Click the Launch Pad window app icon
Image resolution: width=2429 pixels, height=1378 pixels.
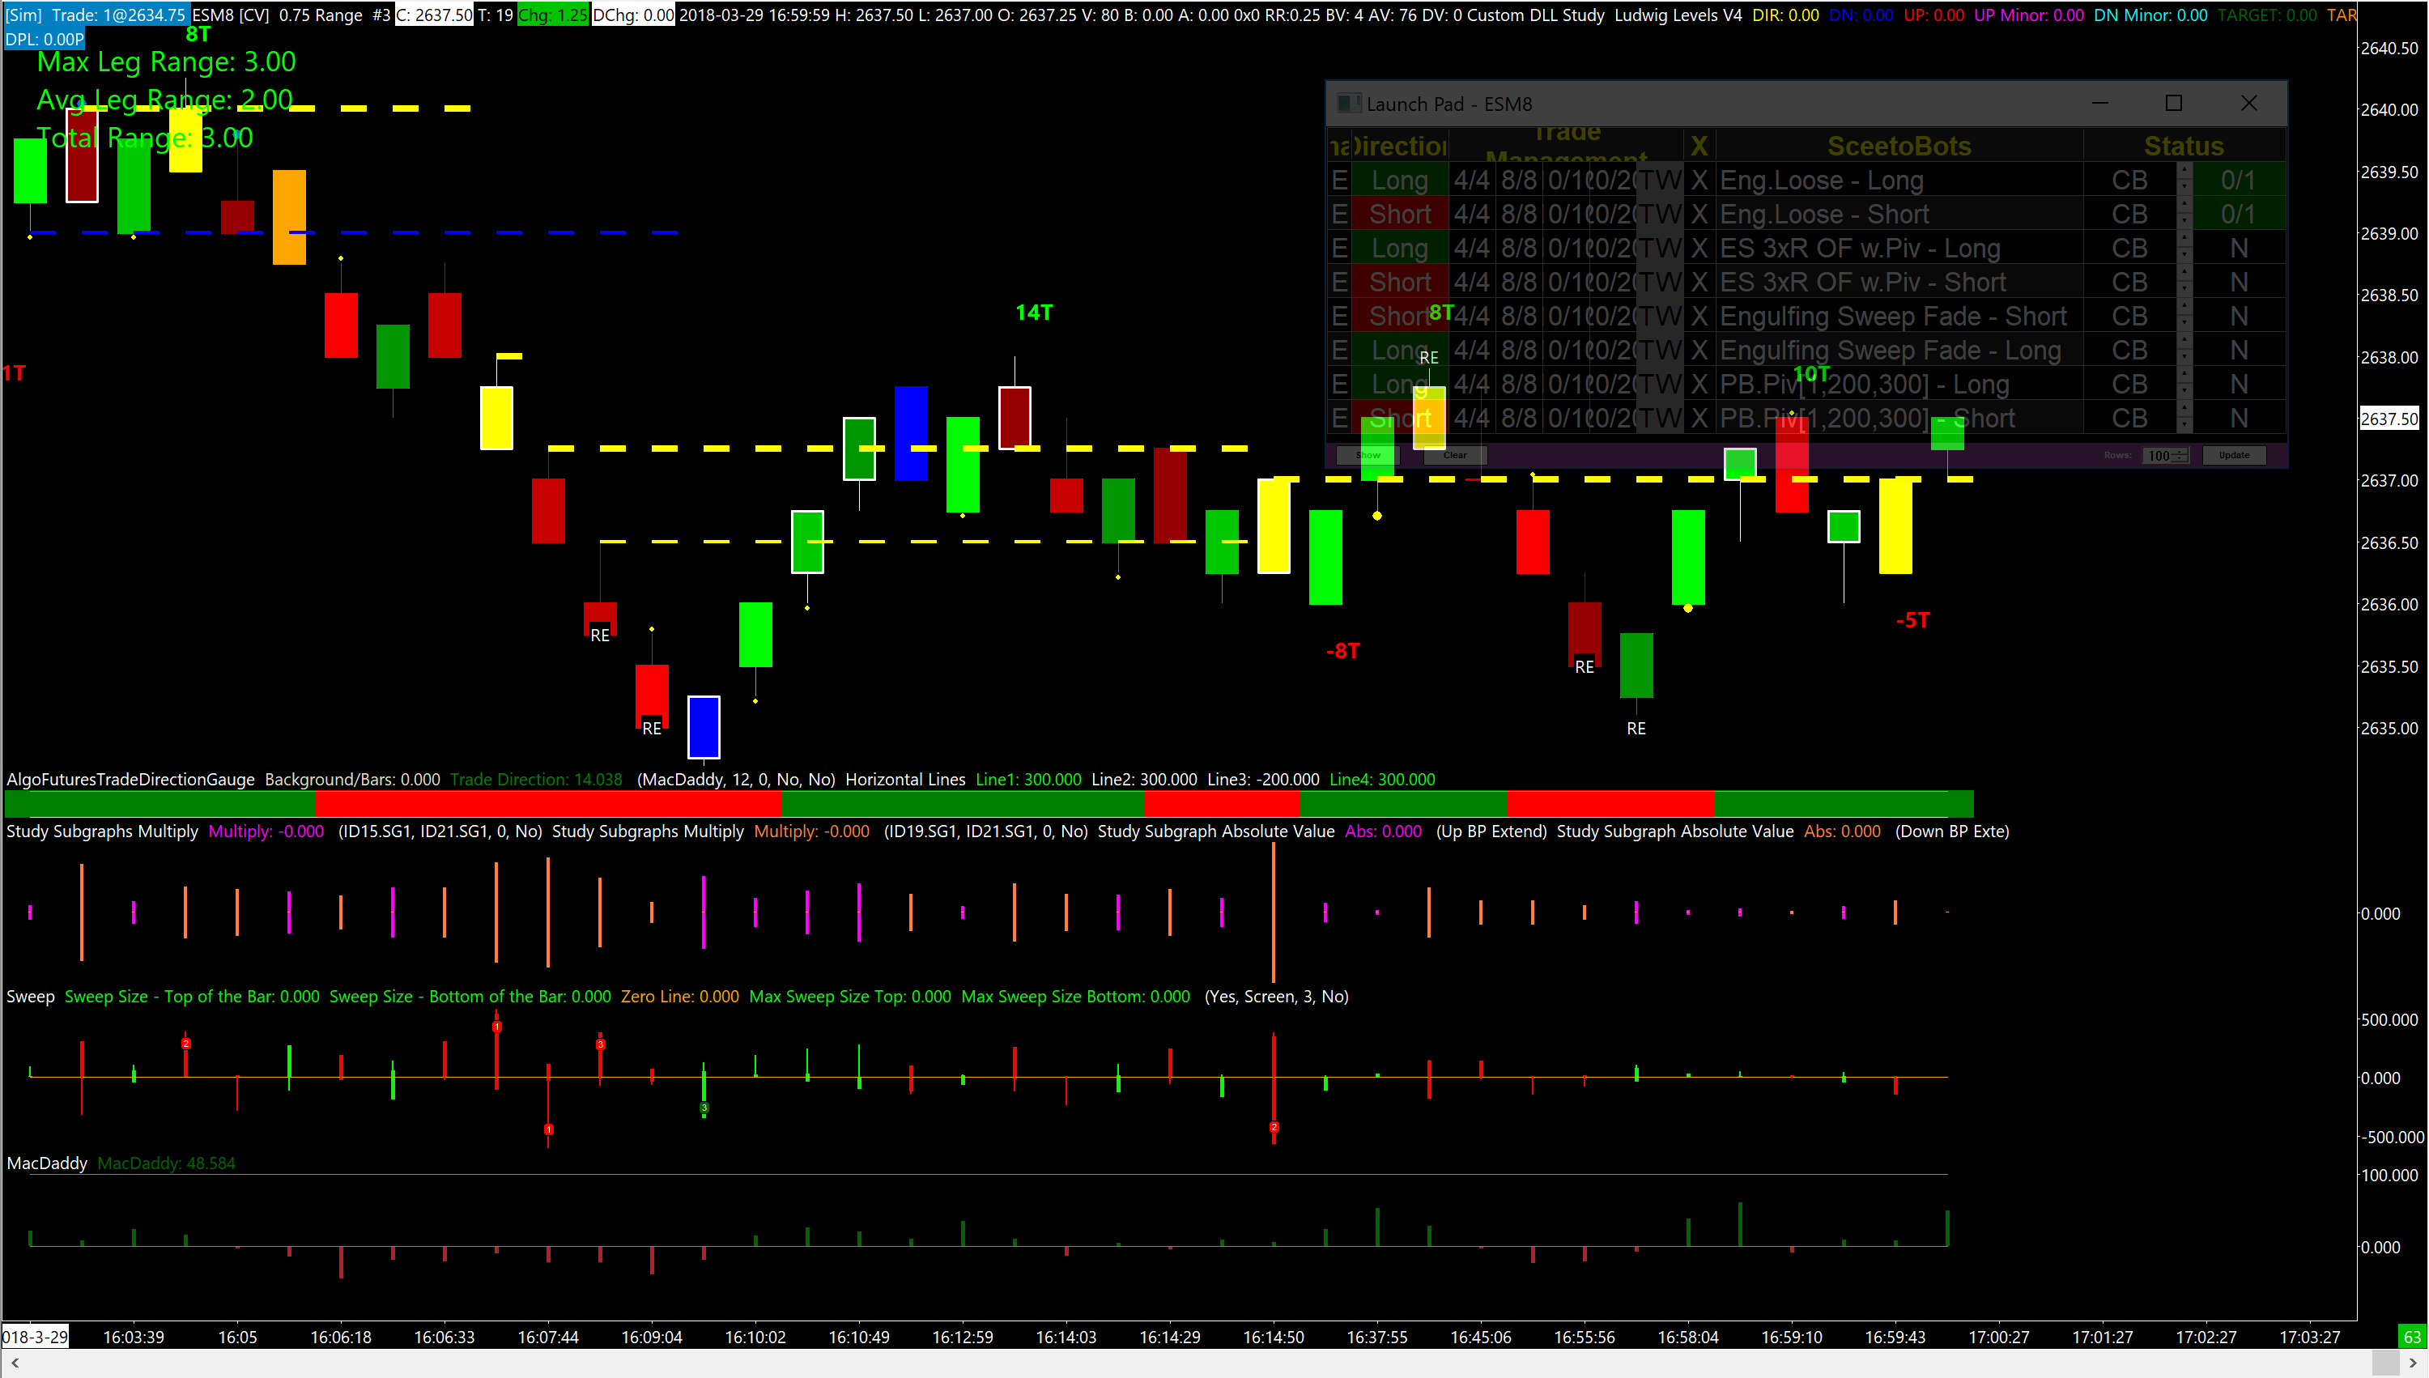coord(1348,104)
